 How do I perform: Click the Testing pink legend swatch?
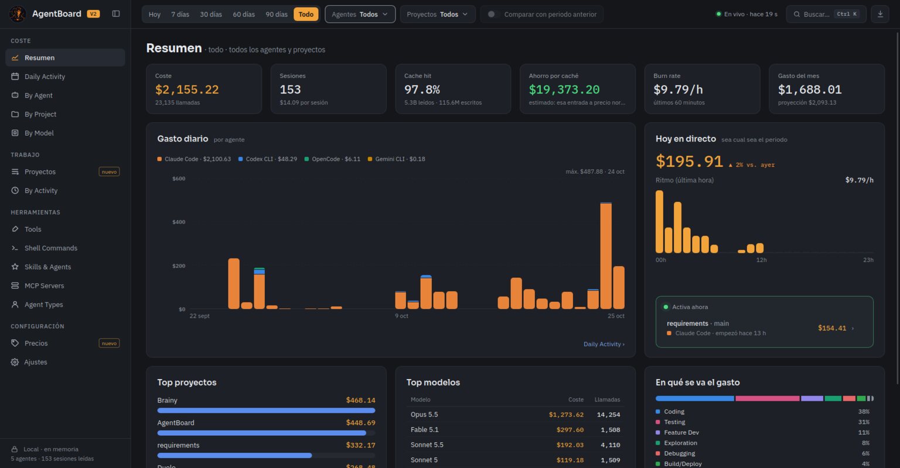658,422
